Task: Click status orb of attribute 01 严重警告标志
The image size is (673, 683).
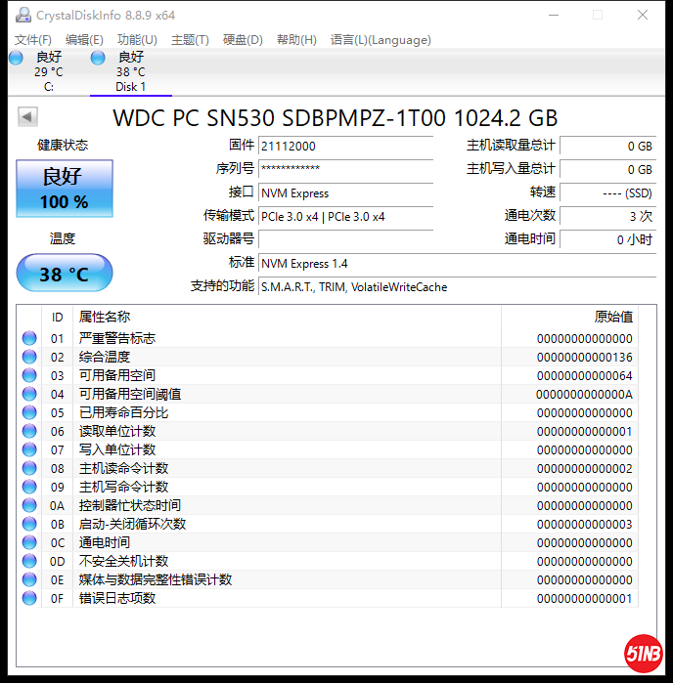Action: [x=29, y=338]
